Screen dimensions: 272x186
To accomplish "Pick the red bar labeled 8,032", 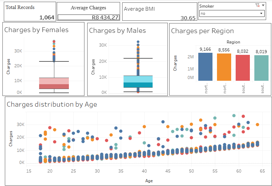I will coord(243,68).
